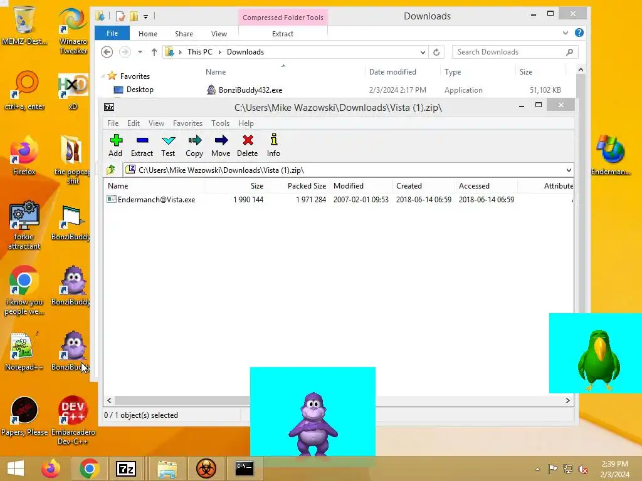Select the Notepad++ desktop shortcut
Viewport: 642px width, 481px height.
24,351
